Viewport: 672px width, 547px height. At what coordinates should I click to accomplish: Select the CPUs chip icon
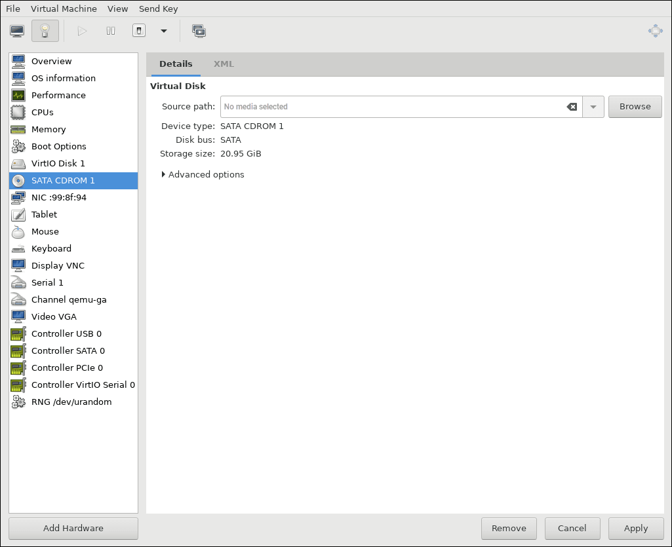click(18, 112)
